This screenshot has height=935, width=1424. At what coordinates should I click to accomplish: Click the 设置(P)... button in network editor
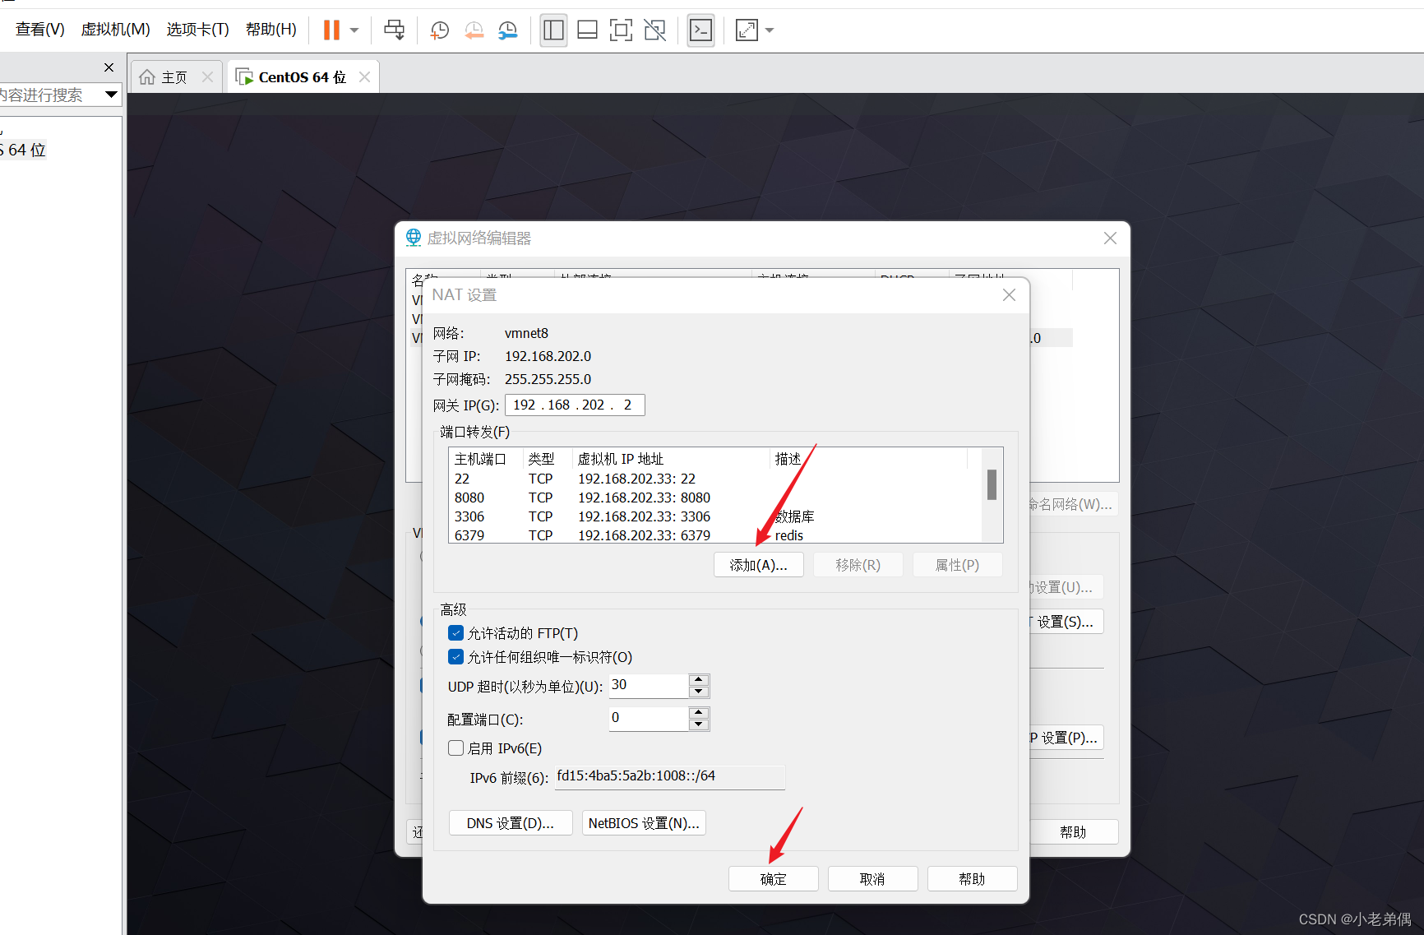1066,738
